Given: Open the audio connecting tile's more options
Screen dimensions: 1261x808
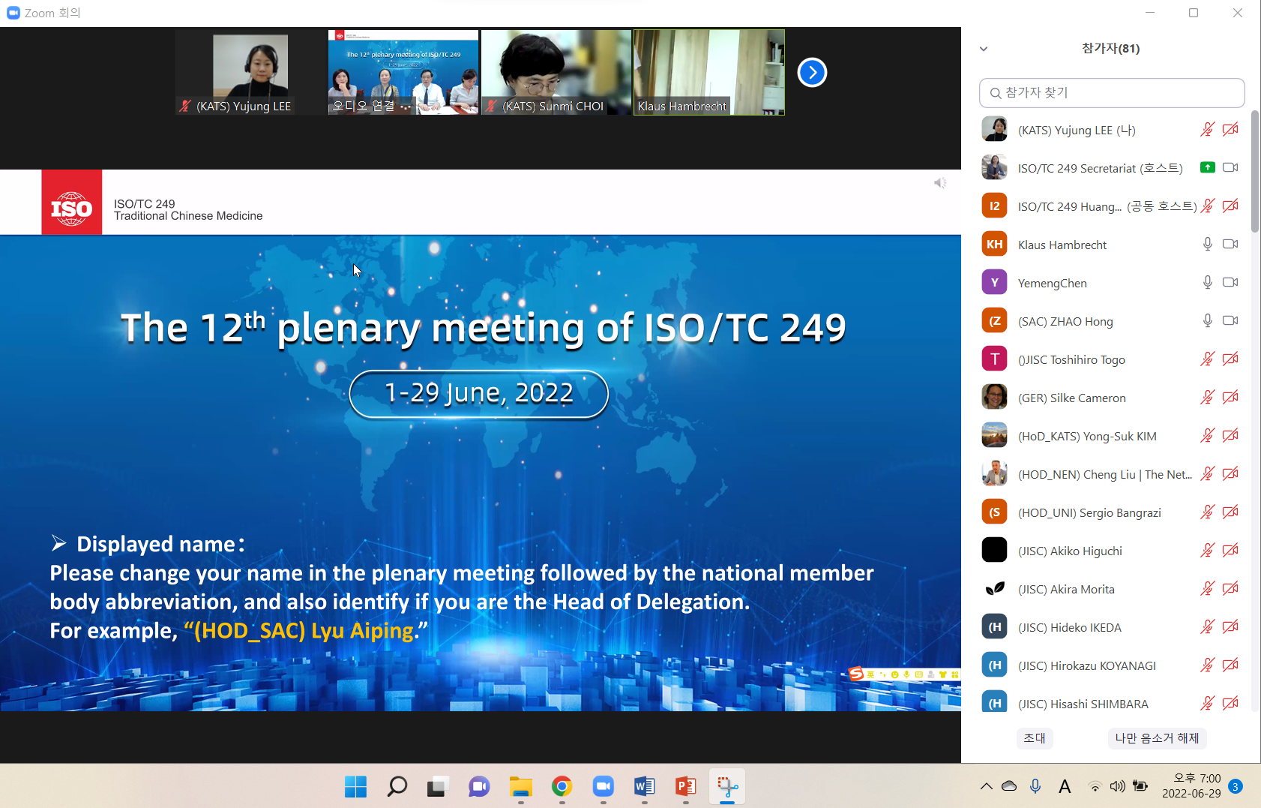Looking at the screenshot, I should [406, 107].
